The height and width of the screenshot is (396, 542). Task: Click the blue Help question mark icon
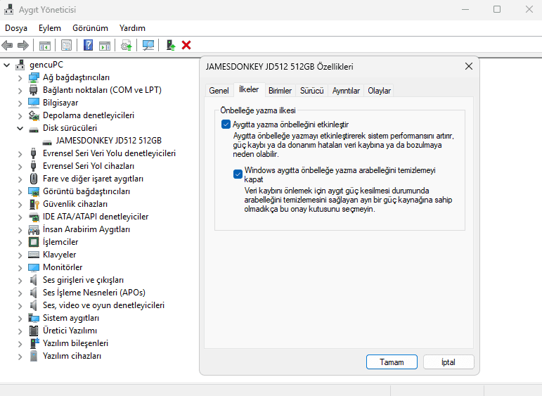(x=88, y=45)
